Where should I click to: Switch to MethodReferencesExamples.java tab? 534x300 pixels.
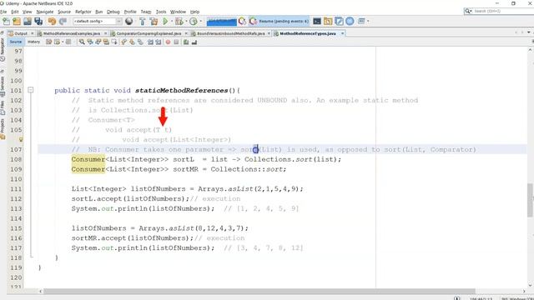71,33
